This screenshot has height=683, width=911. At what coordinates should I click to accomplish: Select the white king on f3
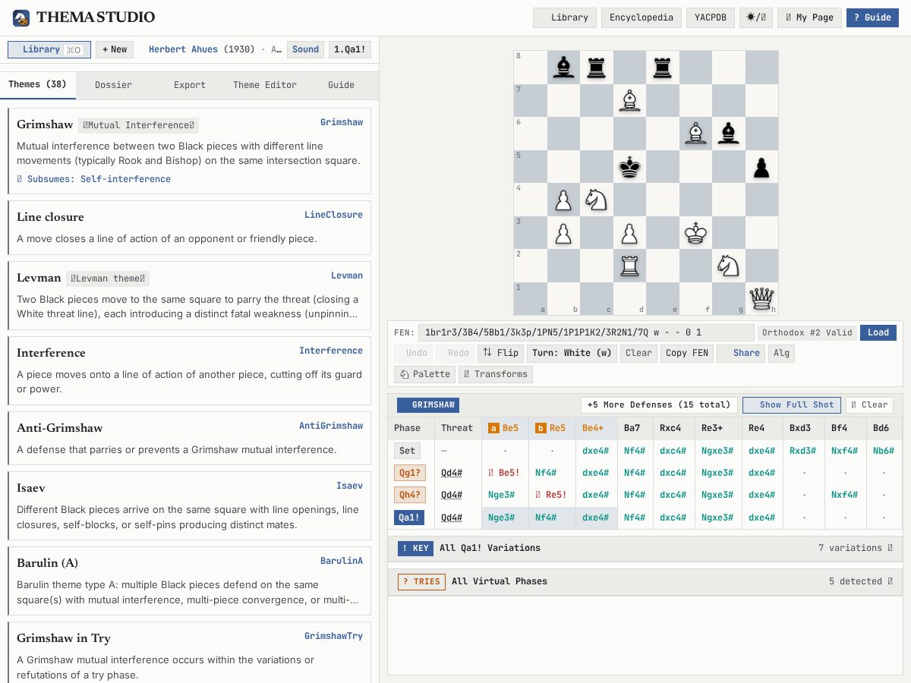tap(695, 233)
